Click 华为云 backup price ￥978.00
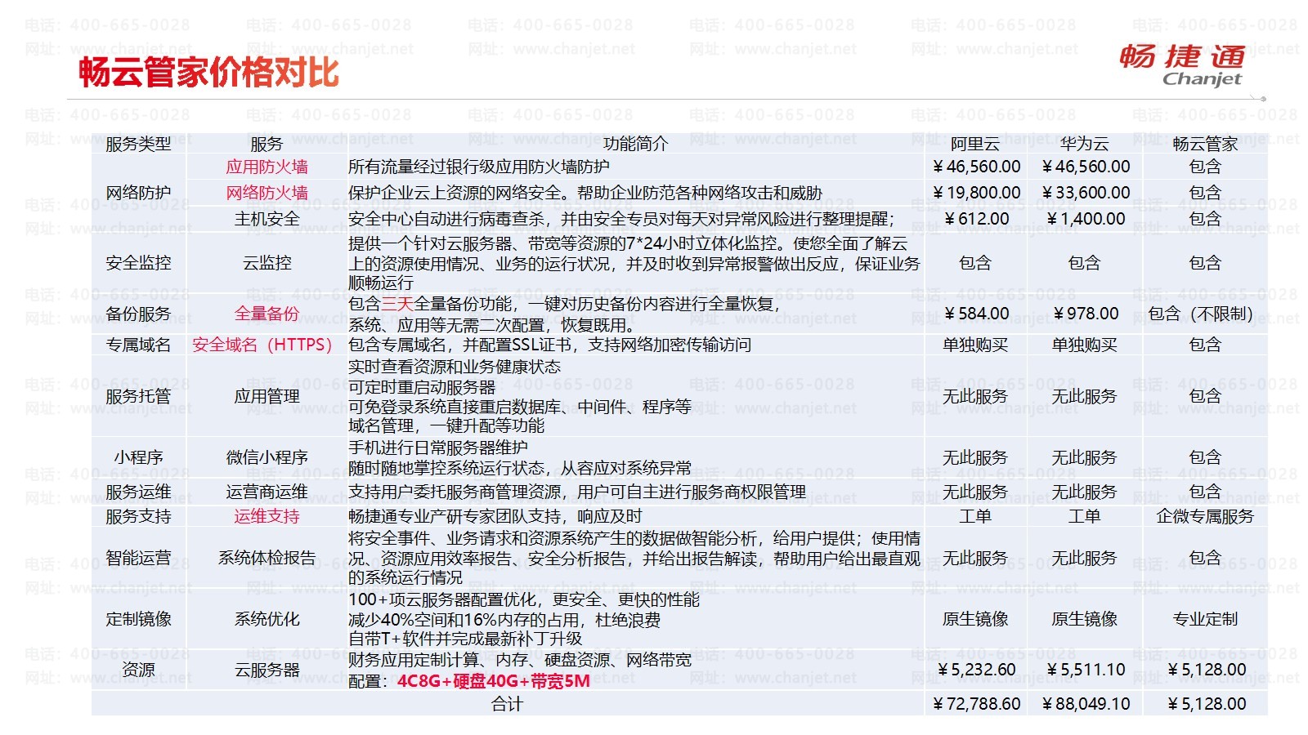 click(x=1086, y=314)
